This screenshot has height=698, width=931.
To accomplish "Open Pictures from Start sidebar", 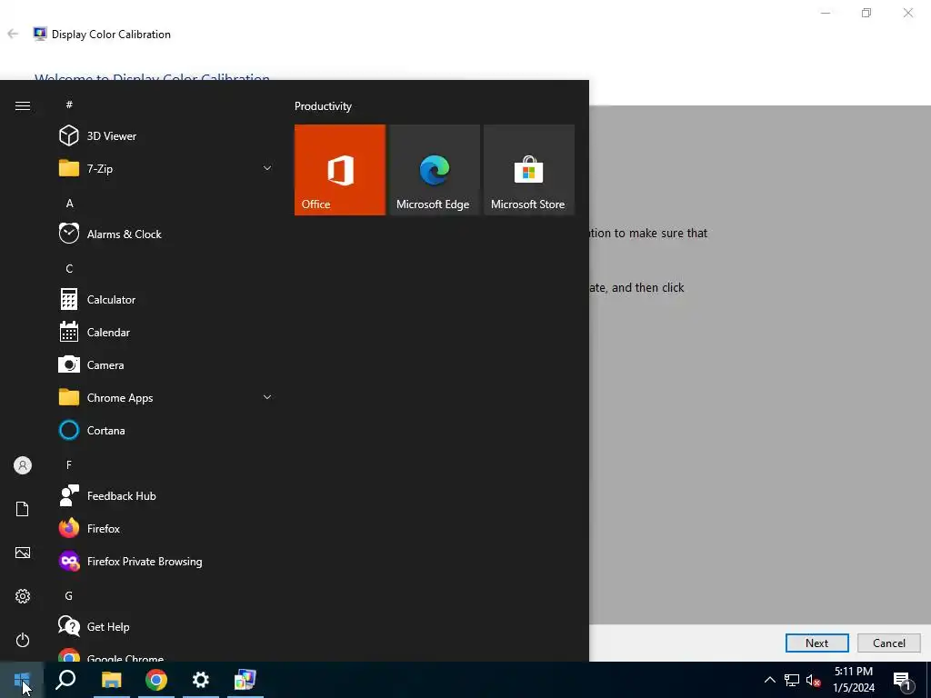I will click(23, 553).
